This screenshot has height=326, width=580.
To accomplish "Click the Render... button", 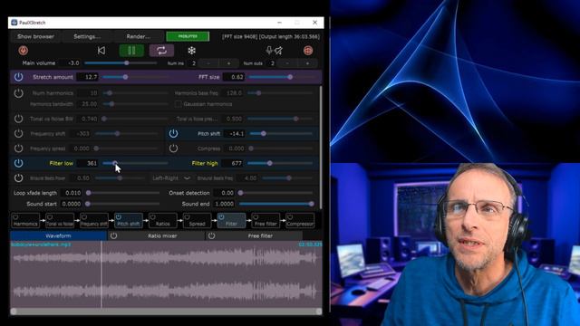I will (x=139, y=36).
